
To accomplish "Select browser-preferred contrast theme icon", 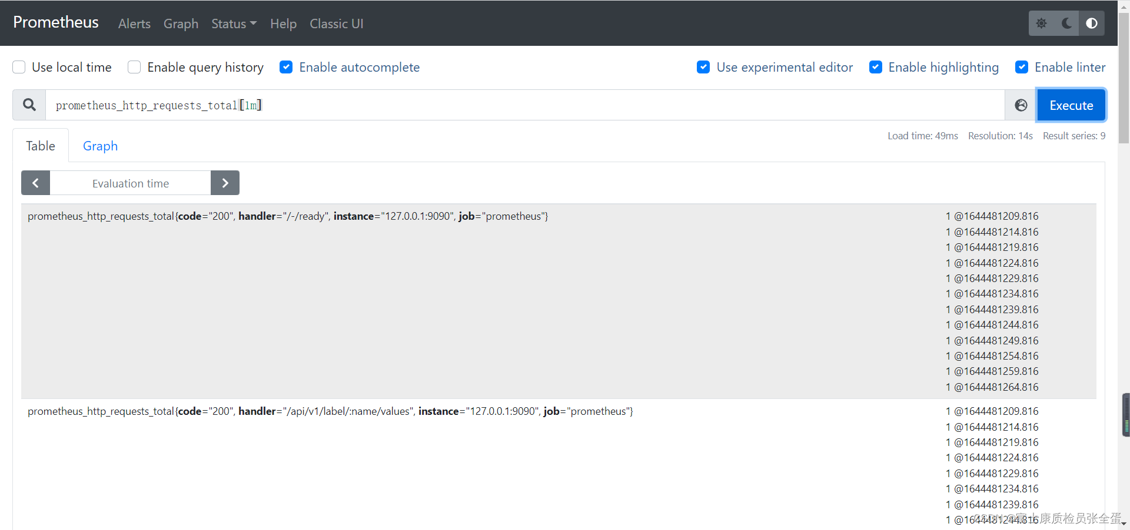I will pos(1092,24).
